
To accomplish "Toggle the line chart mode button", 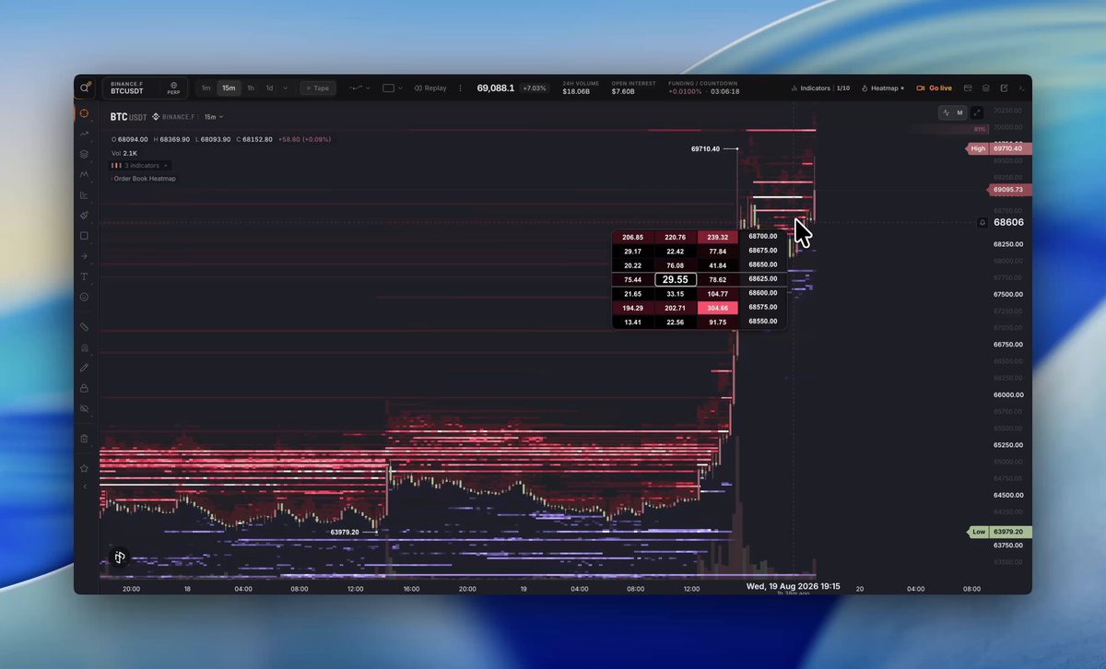I will tap(946, 112).
